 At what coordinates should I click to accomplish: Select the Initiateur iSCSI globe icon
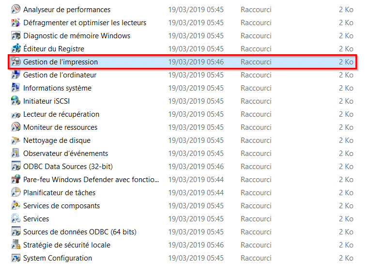pos(16,101)
